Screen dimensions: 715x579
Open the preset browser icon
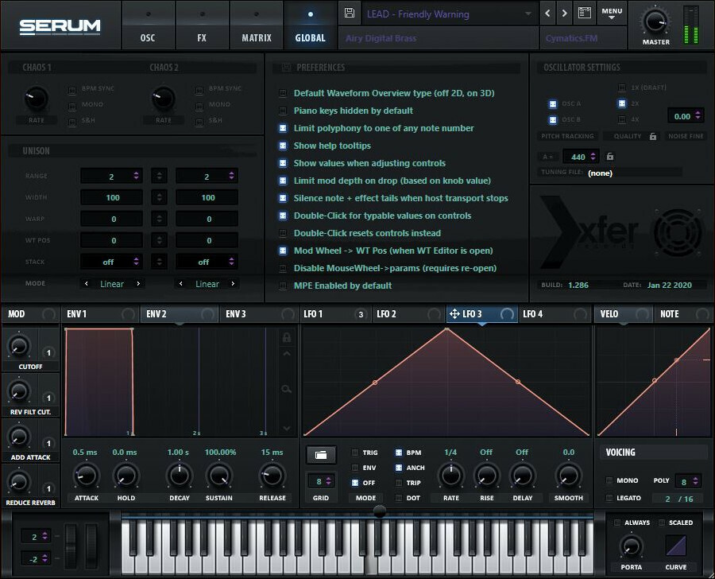click(585, 14)
